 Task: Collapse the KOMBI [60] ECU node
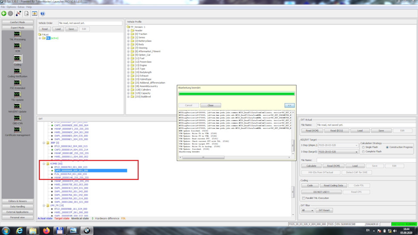point(44,164)
